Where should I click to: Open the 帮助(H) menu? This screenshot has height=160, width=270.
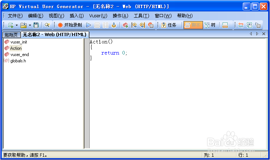[x=185, y=16]
